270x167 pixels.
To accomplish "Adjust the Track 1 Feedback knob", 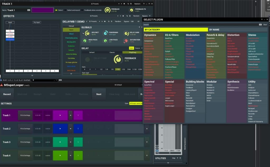I will (x=108, y=10).
